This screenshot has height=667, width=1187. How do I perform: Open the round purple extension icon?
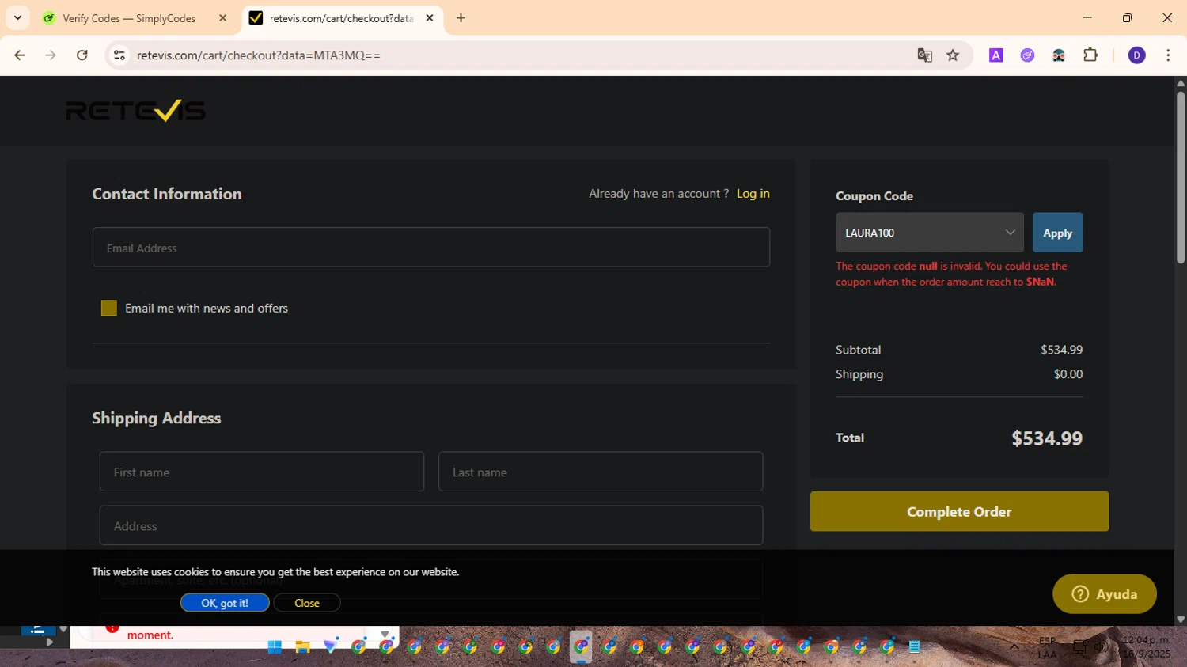pyautogui.click(x=1027, y=55)
